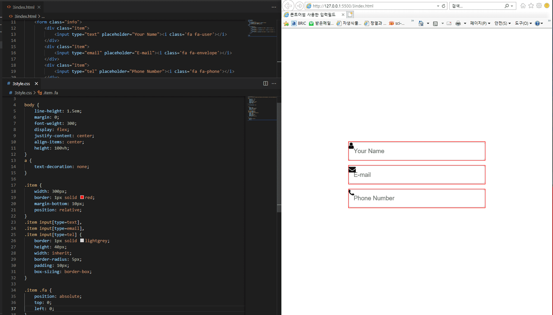The width and height of the screenshot is (553, 315).
Task: Select the 3style.css editor tab
Action: point(21,83)
